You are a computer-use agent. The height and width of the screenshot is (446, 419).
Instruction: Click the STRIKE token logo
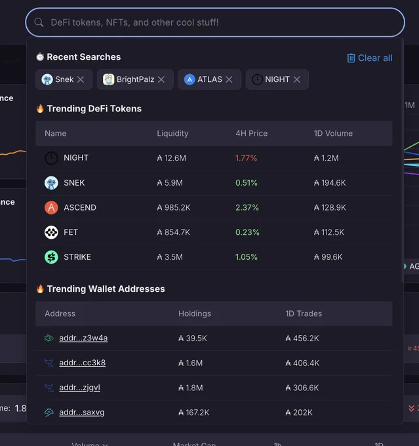[x=51, y=257]
